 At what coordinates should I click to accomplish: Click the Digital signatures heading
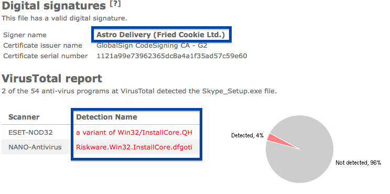53,6
